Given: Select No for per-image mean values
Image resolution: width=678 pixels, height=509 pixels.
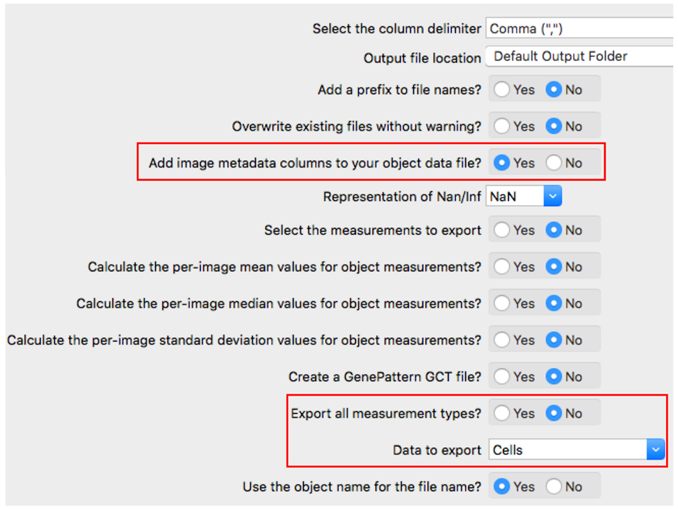Looking at the screenshot, I should click(554, 267).
